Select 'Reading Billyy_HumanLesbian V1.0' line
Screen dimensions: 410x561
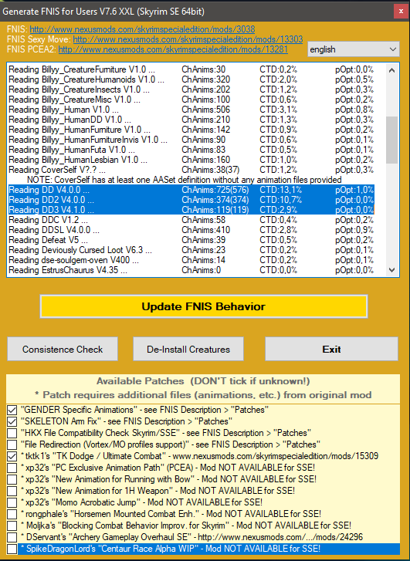[x=191, y=160]
